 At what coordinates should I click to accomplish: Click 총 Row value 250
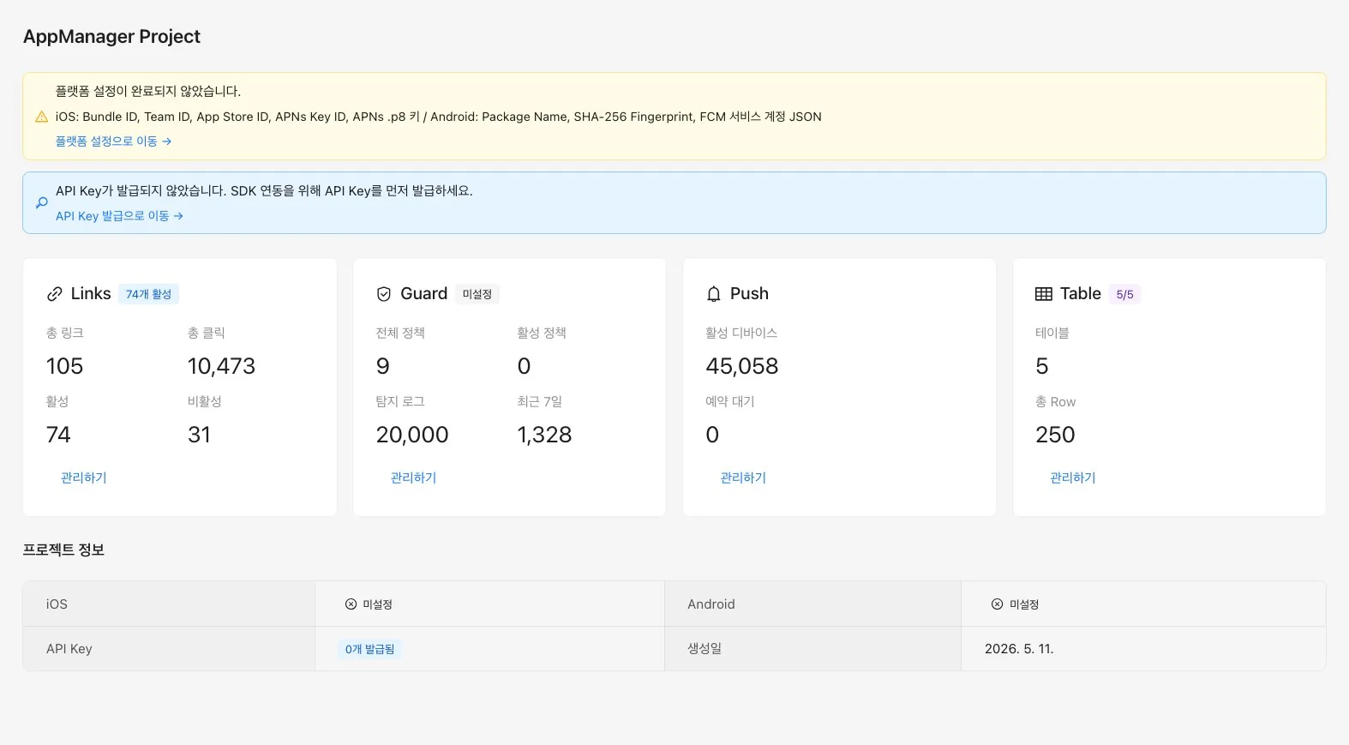click(x=1055, y=436)
